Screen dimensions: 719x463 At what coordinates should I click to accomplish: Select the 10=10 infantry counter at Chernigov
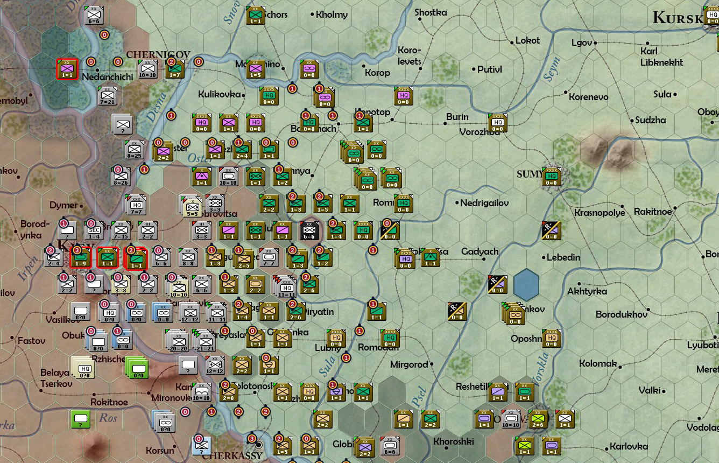click(147, 70)
